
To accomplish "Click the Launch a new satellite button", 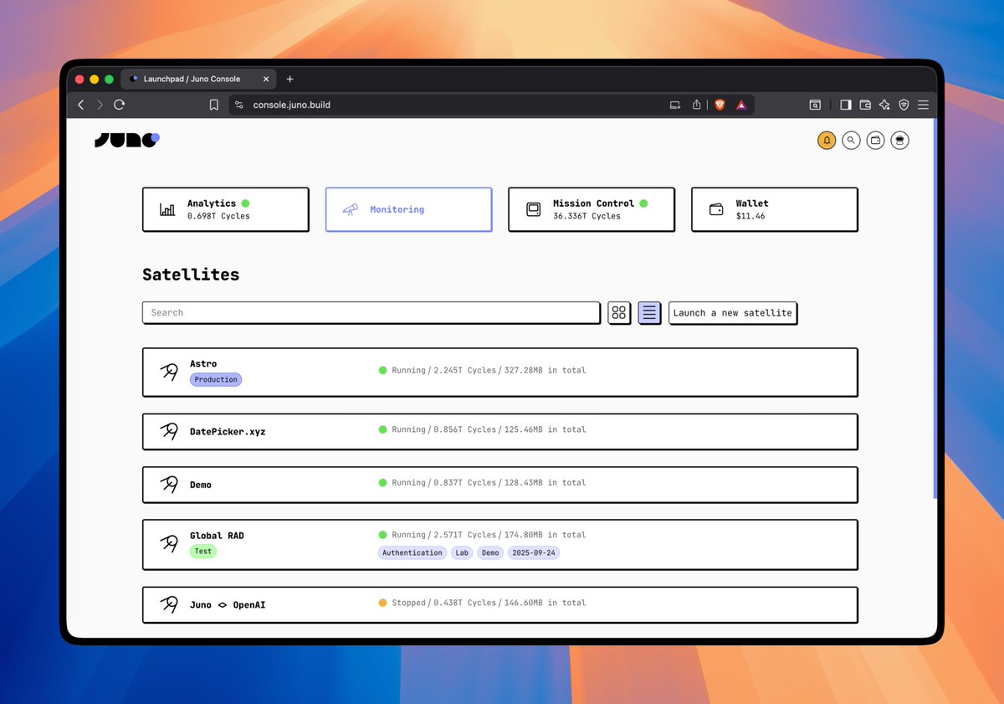I will tap(732, 313).
